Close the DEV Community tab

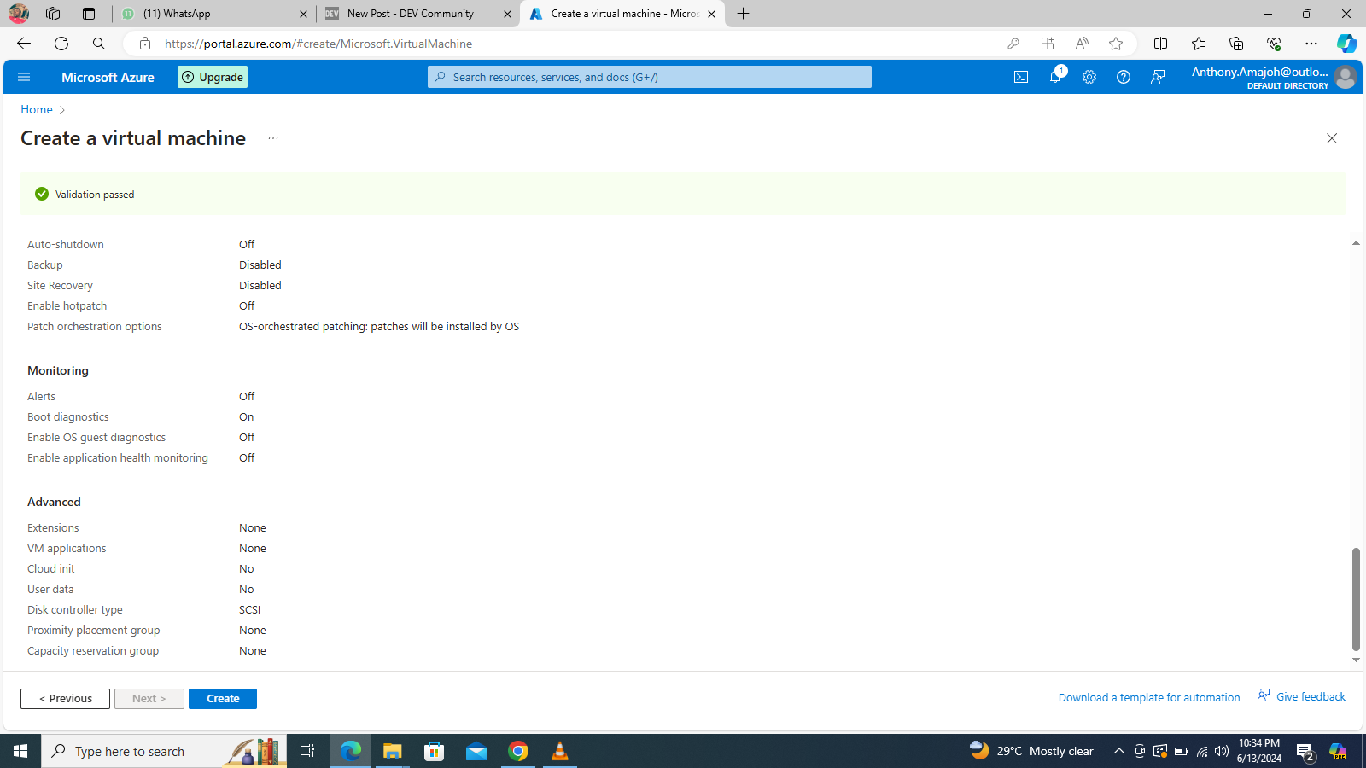507,14
